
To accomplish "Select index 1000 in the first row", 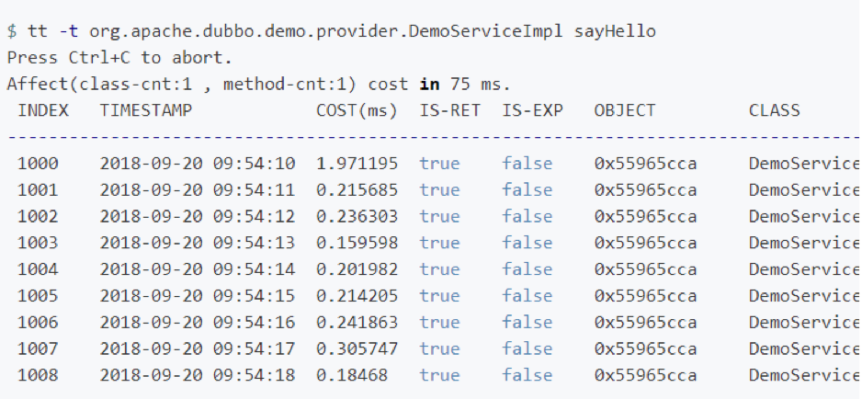I will tap(38, 164).
